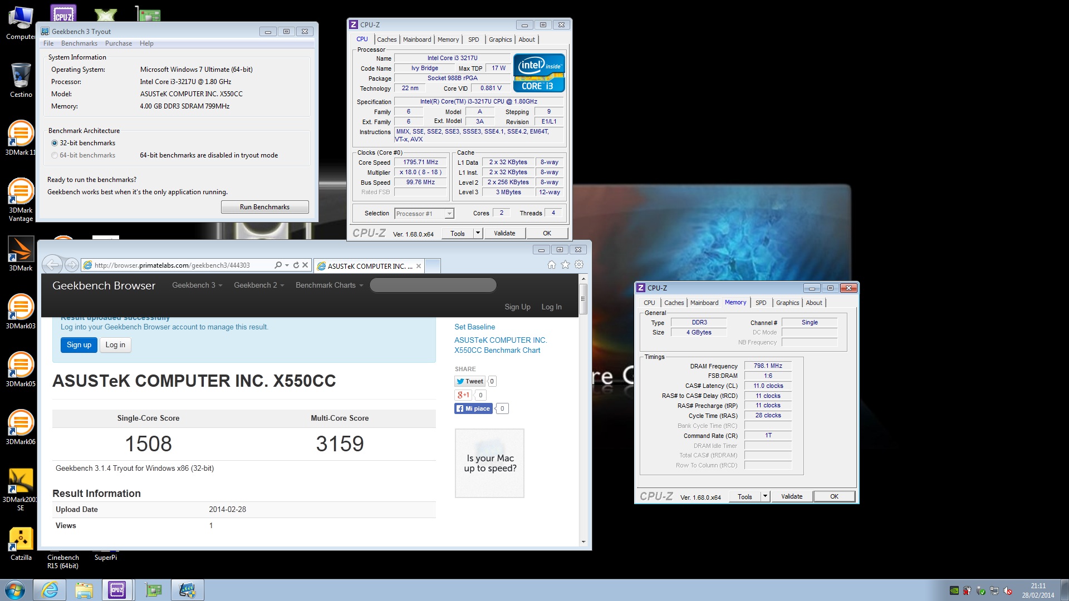
Task: Click the Log in button beside Sign up
Action: (x=115, y=345)
